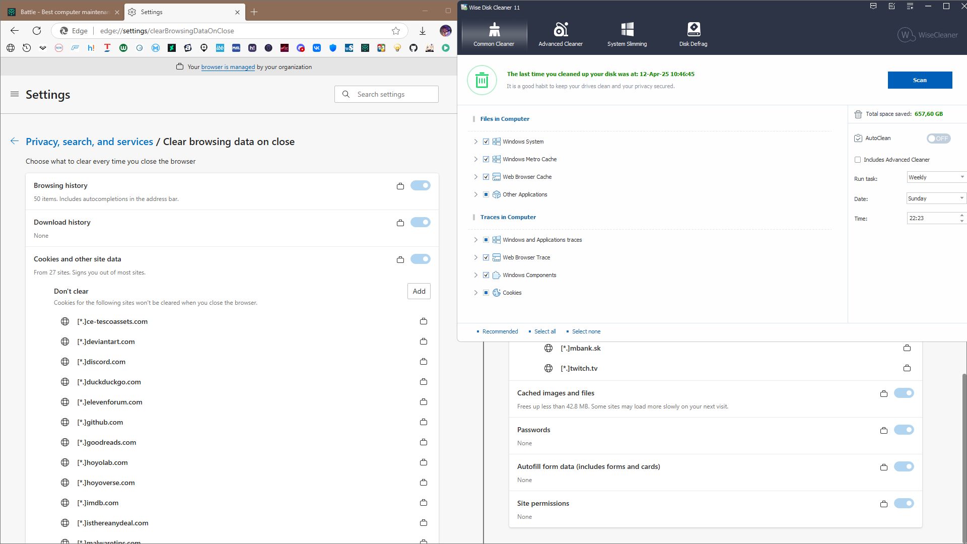
Task: Turn on the AutoClean switch
Action: pos(938,139)
